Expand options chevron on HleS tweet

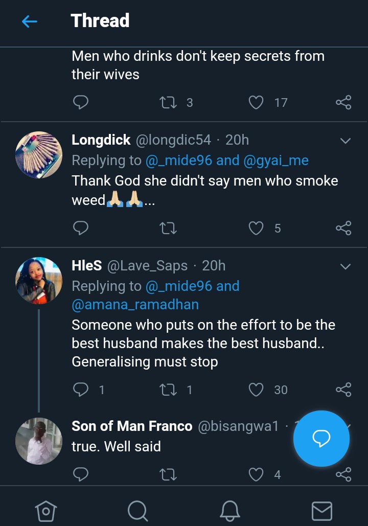[x=346, y=266]
